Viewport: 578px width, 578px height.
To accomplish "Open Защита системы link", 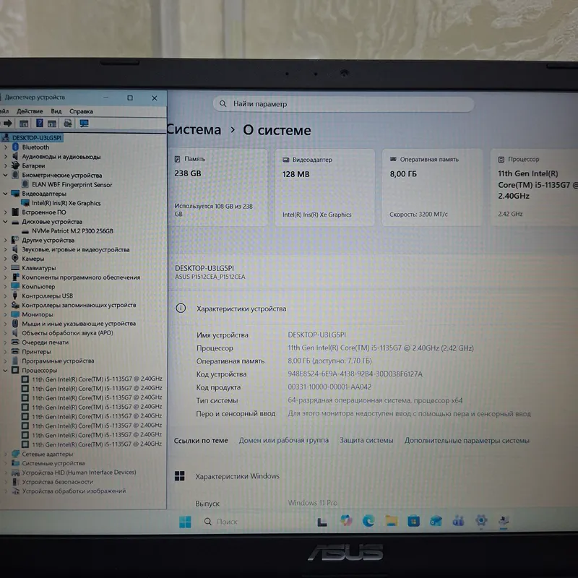I will coord(366,440).
